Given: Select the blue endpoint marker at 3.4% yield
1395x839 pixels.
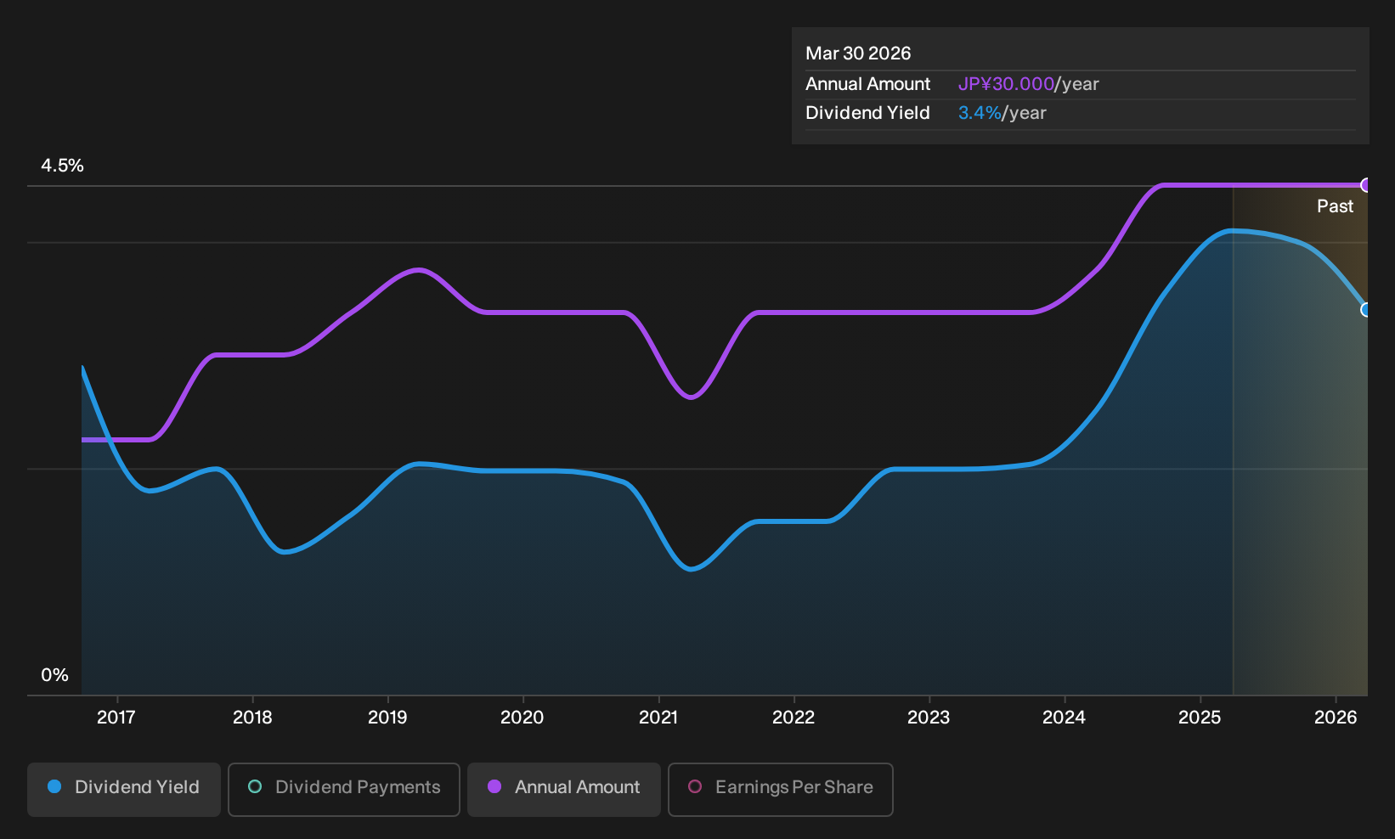Looking at the screenshot, I should [1366, 310].
